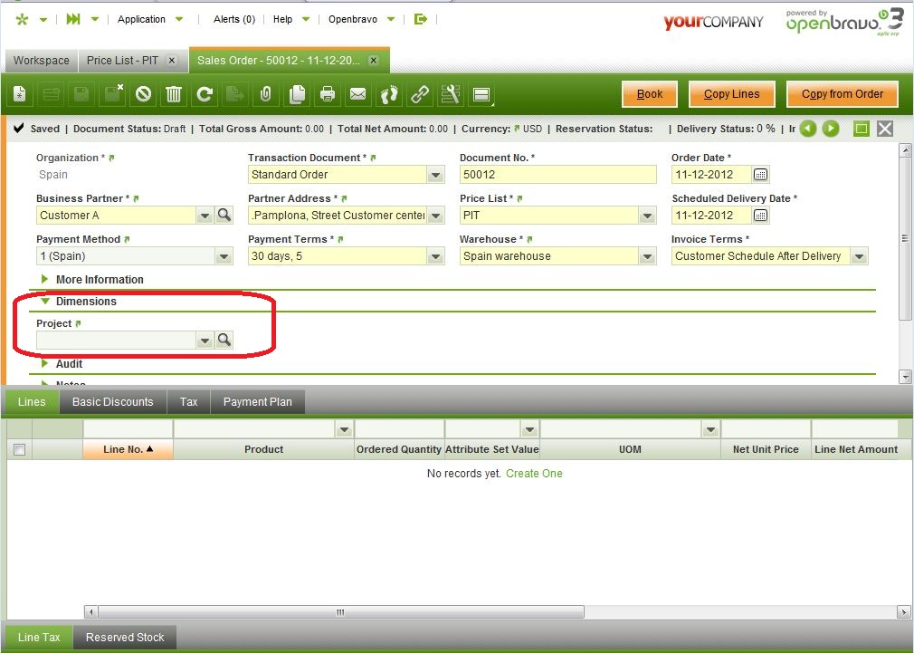914x653 pixels.
Task: Open the Warehouse dropdown
Action: (x=647, y=256)
